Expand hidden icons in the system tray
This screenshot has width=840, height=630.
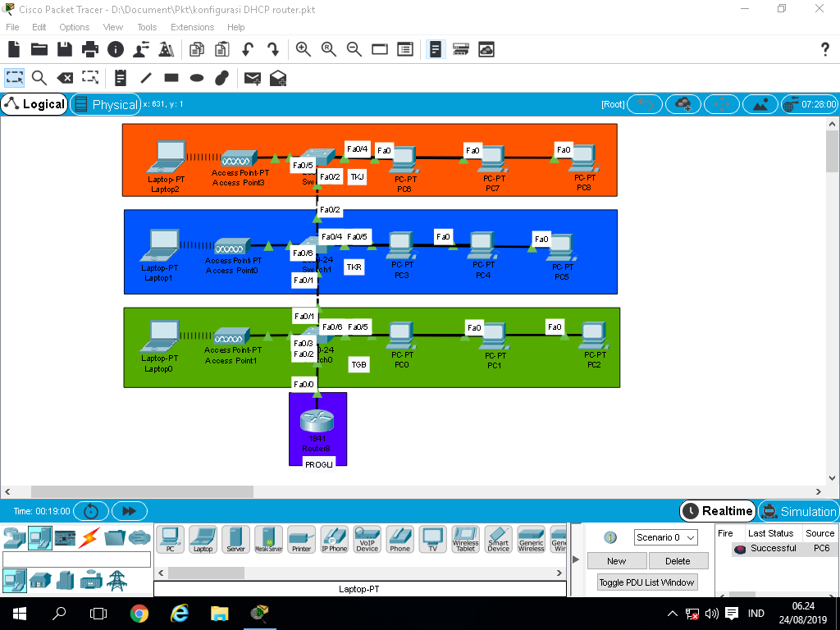[671, 613]
